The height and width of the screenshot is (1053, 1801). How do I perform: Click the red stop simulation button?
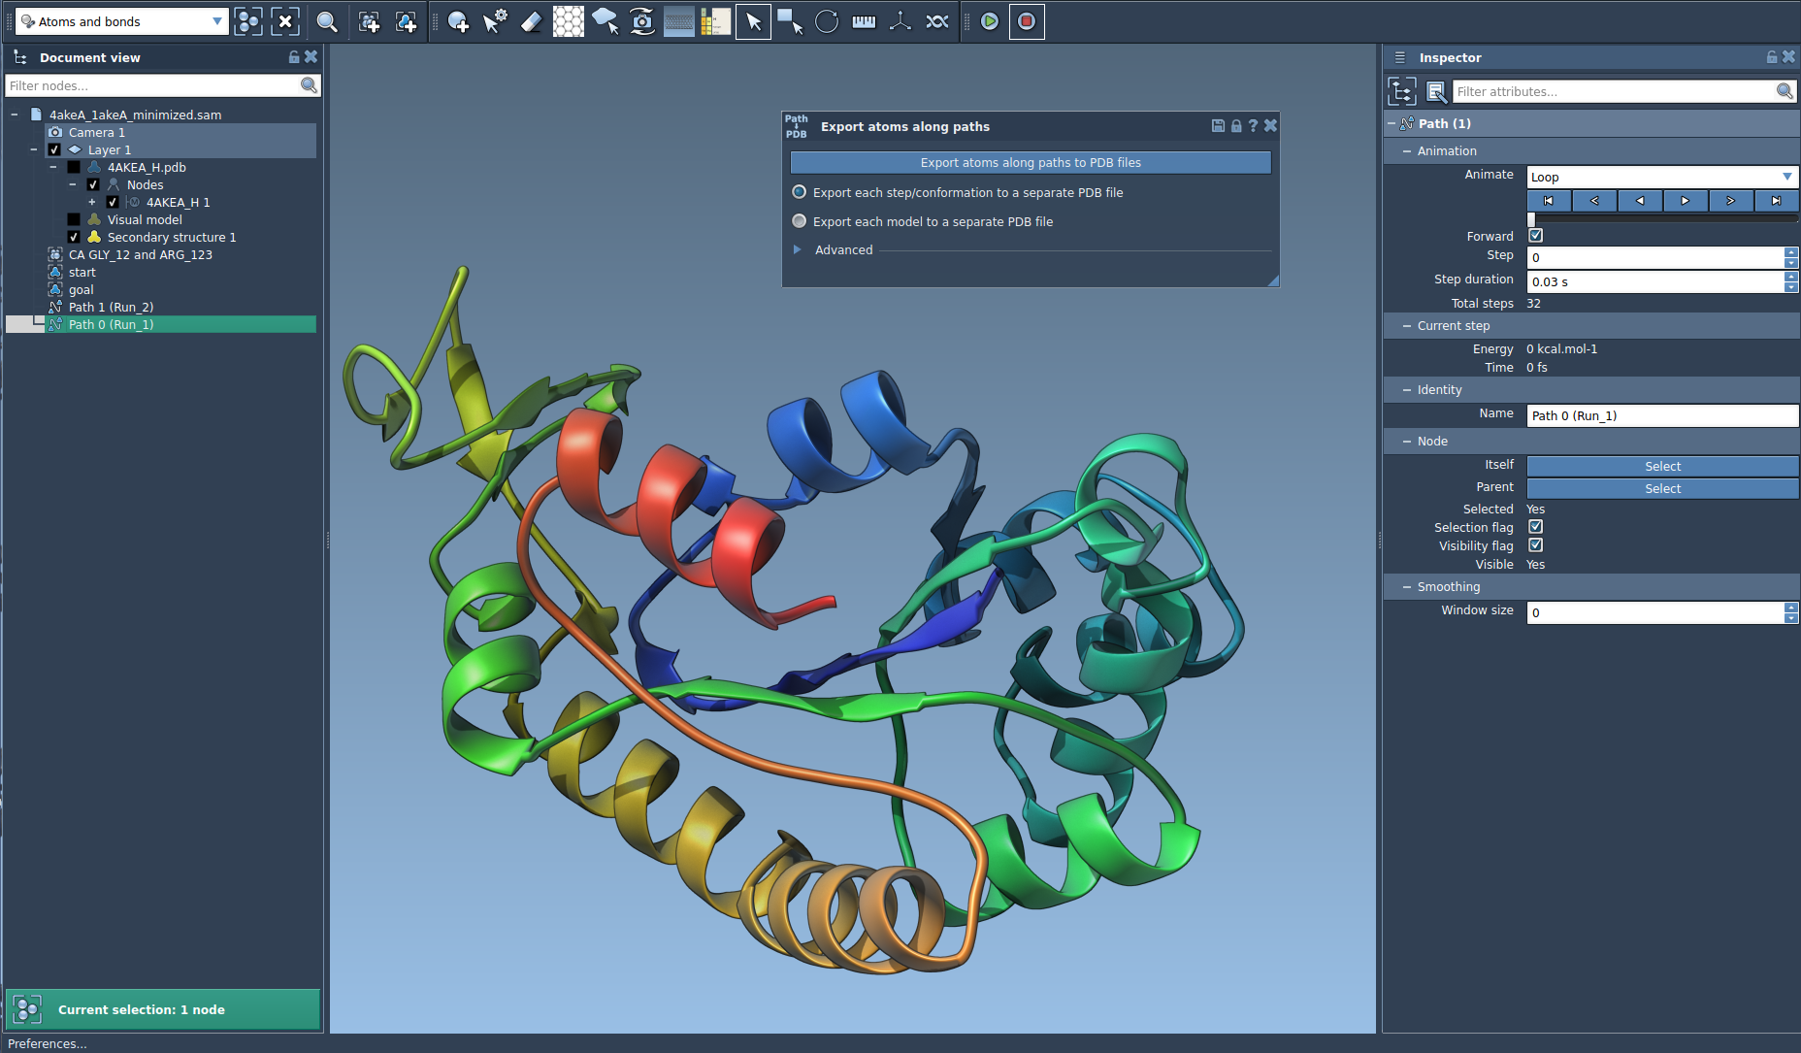pos(1027,21)
